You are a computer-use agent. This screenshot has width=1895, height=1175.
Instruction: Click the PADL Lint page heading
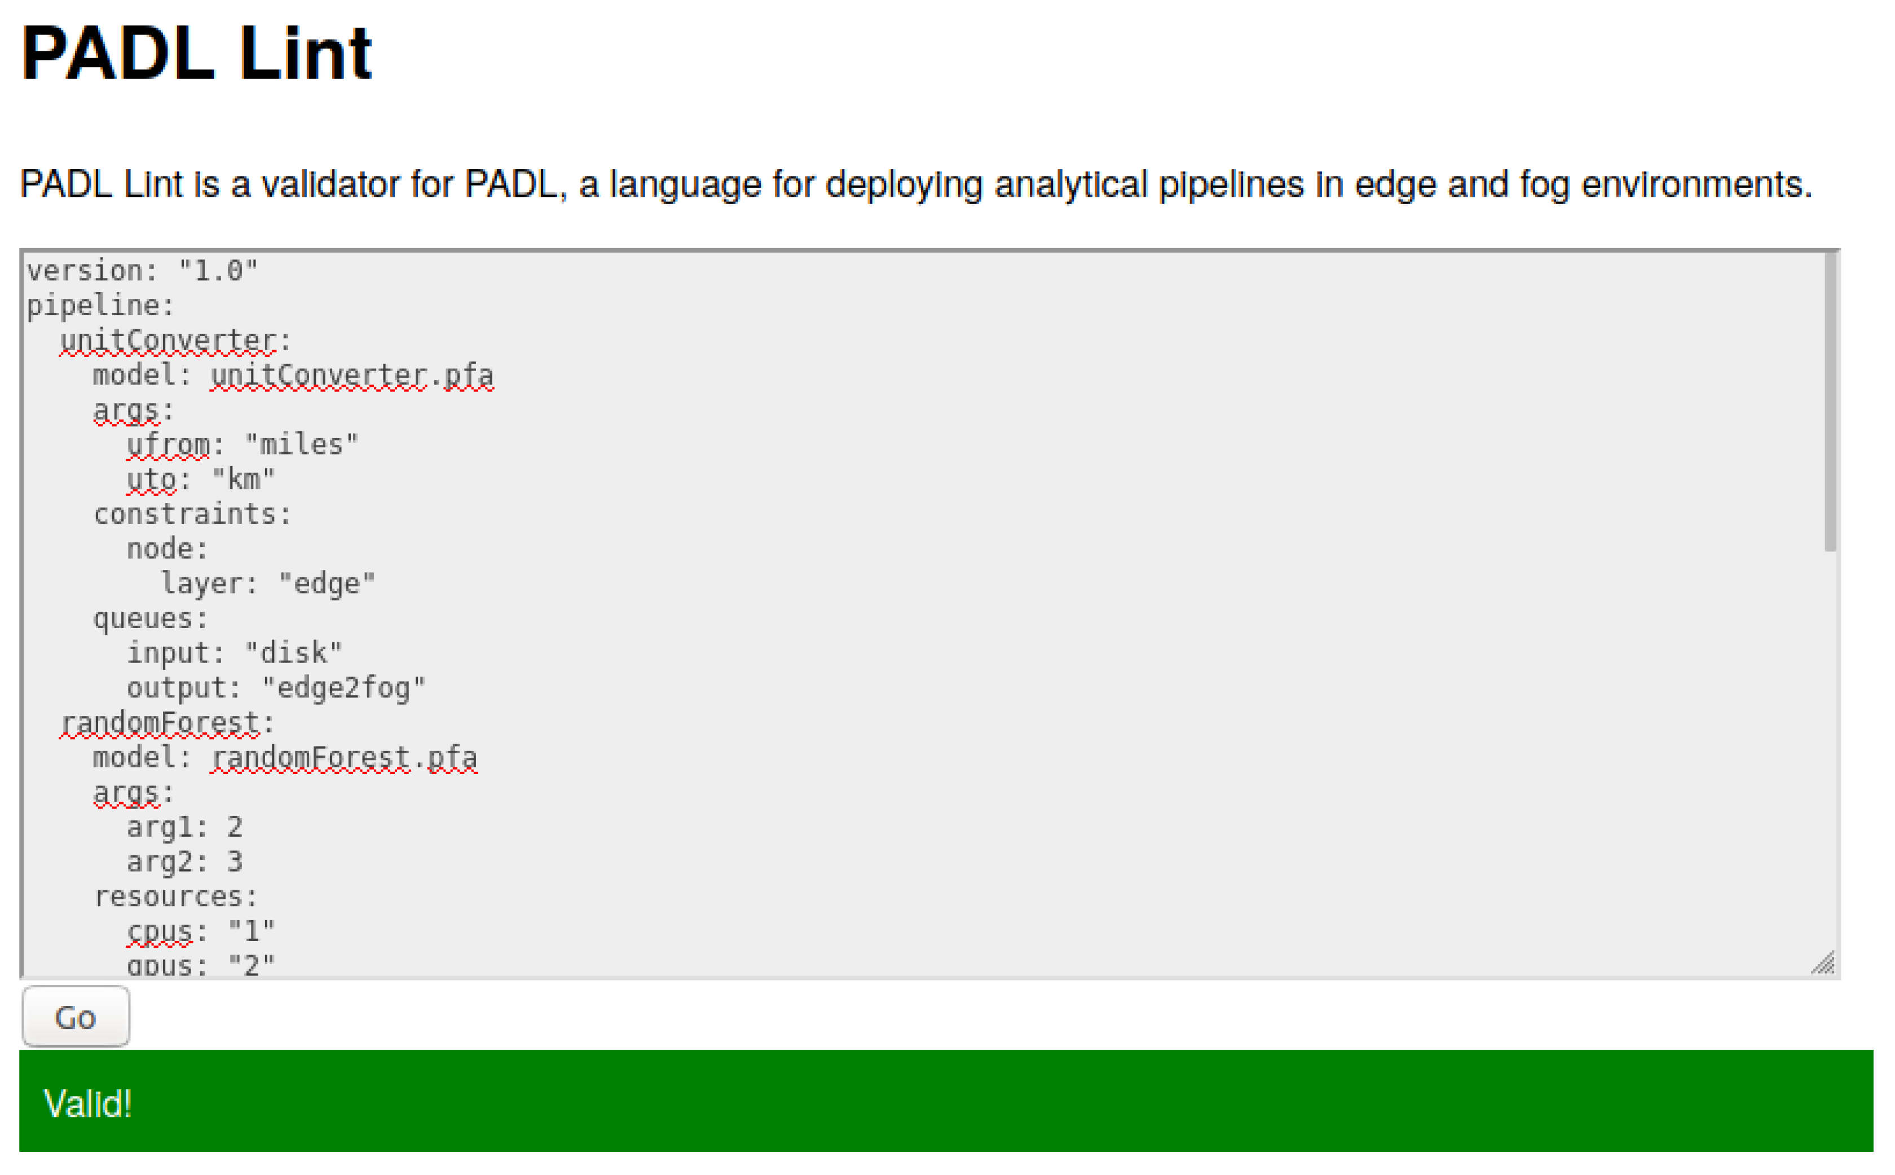click(x=196, y=53)
